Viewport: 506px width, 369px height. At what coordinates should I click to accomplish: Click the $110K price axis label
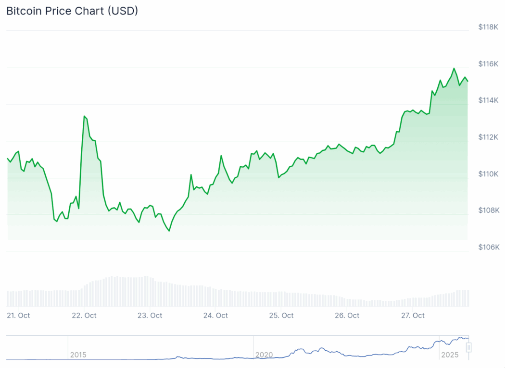488,174
